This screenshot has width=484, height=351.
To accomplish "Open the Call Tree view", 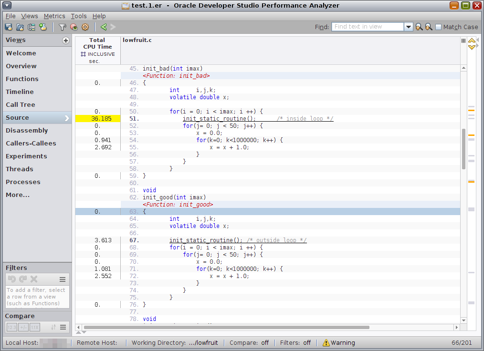I will [21, 105].
